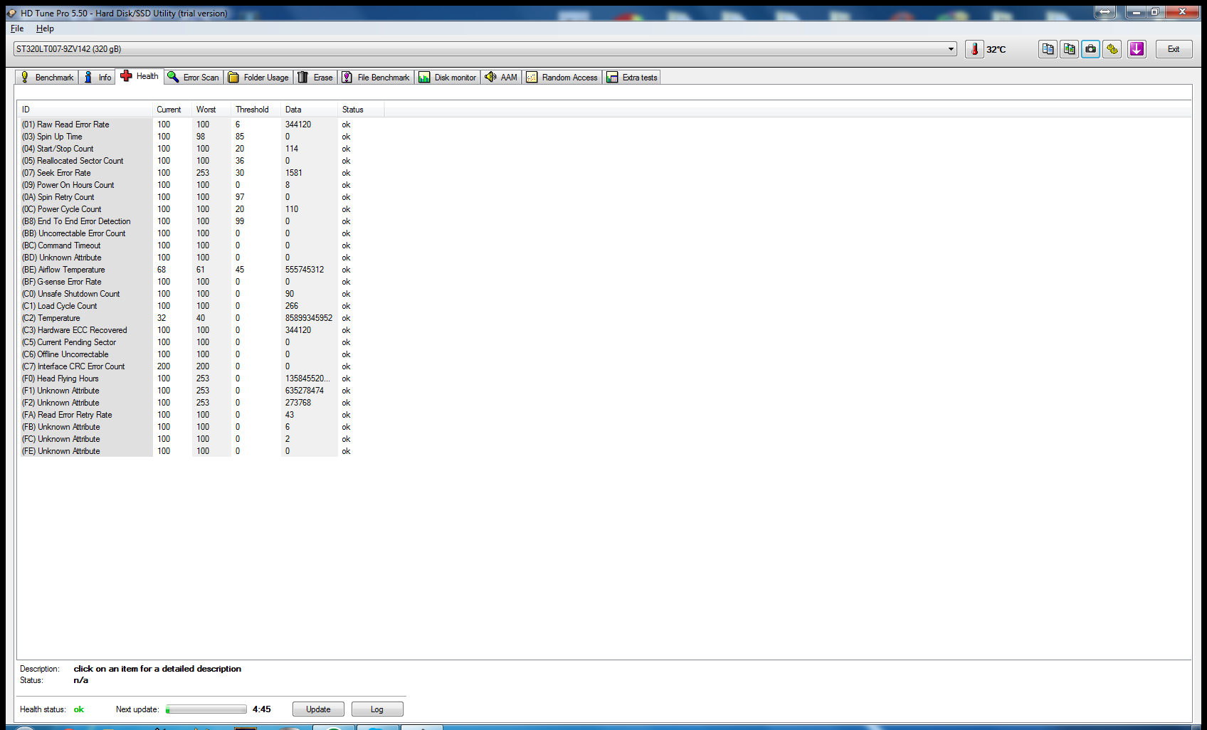Click the Update button
Viewport: 1207px width, 730px height.
coord(318,709)
